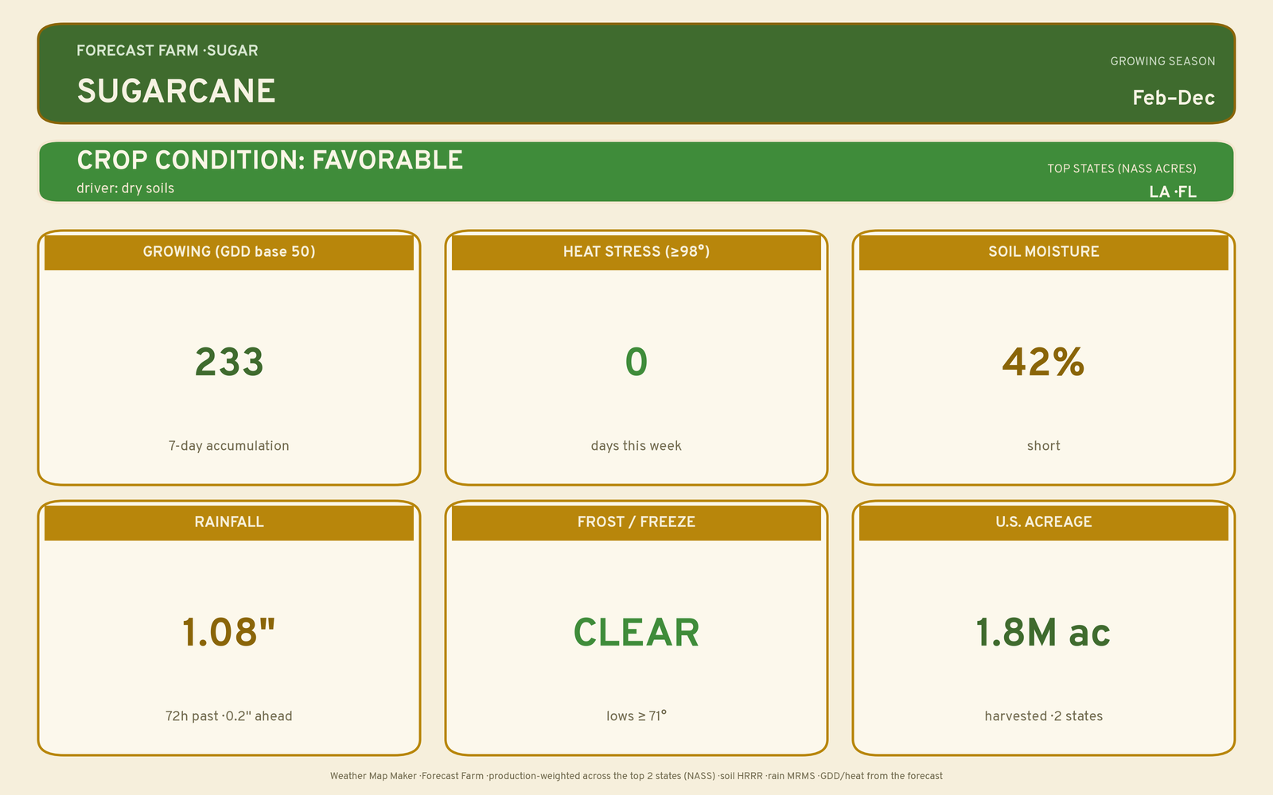
Task: Click the '7-day accumulation' caption
Action: click(x=229, y=446)
